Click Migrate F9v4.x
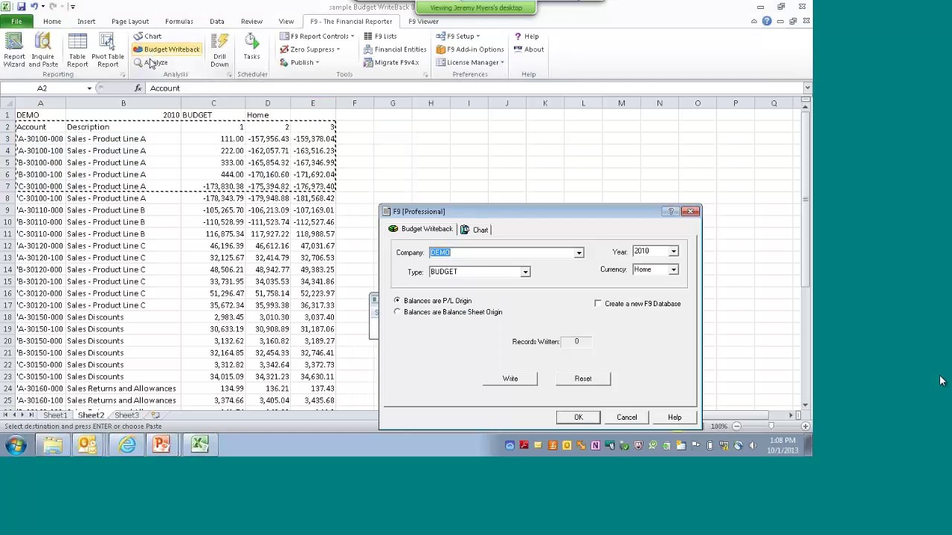 tap(391, 62)
